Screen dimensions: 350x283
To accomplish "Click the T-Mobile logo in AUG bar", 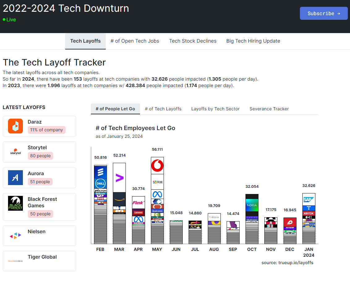I will pos(214,217).
